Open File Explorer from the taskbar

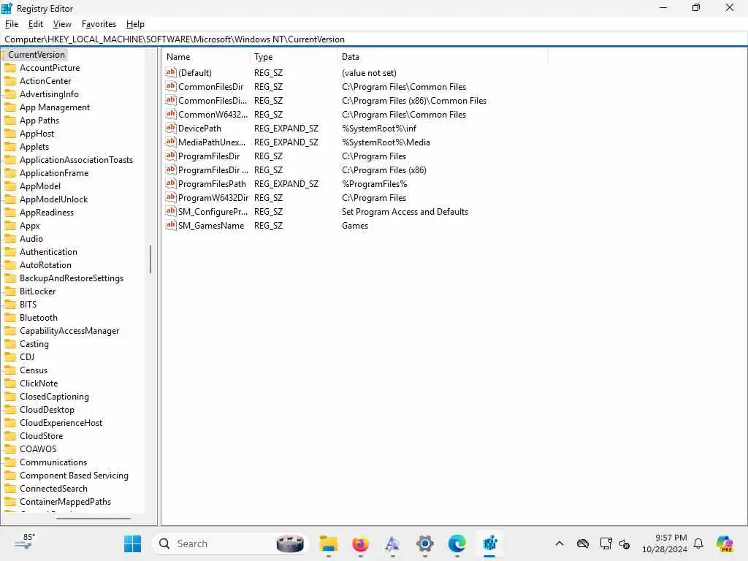coord(328,543)
